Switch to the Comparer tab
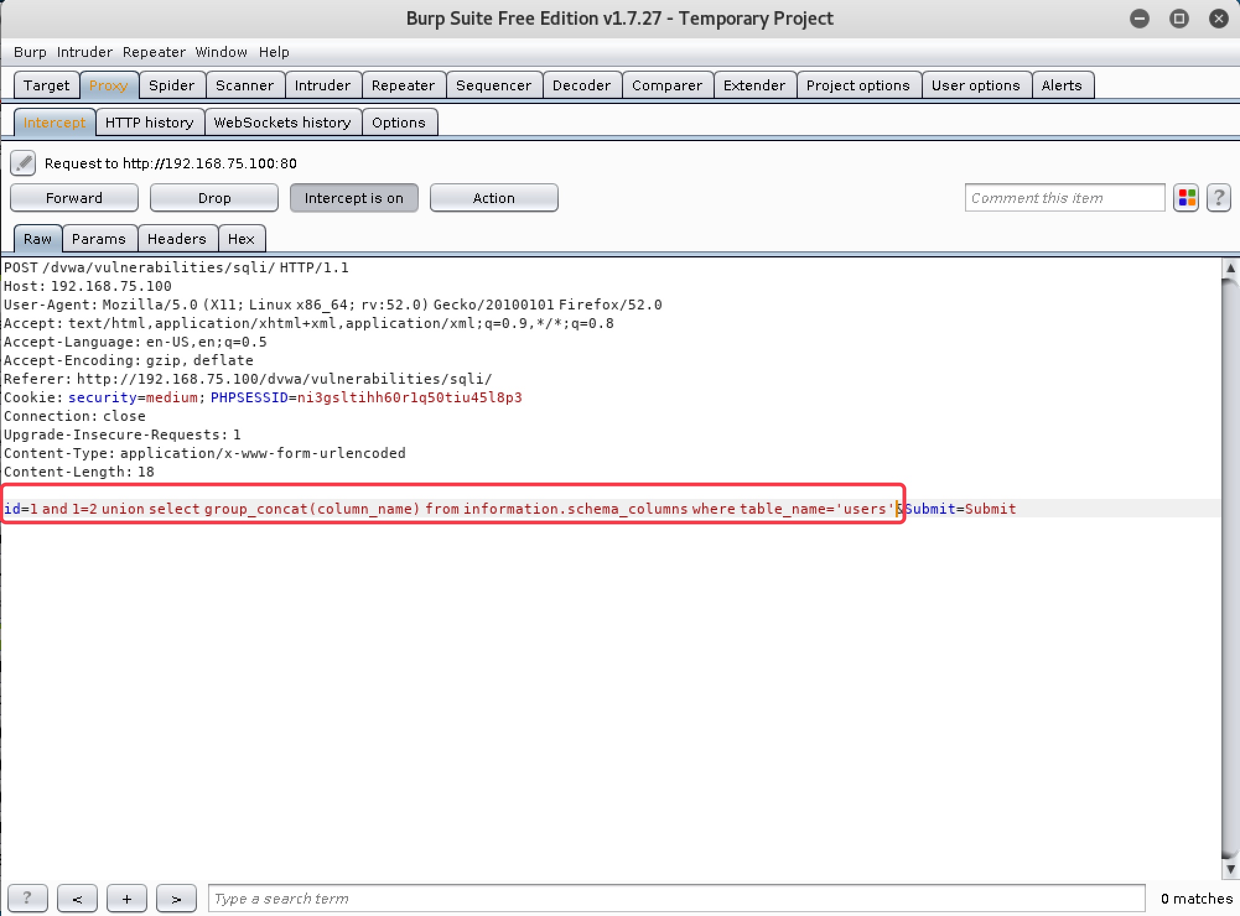The image size is (1240, 916). pyautogui.click(x=667, y=85)
